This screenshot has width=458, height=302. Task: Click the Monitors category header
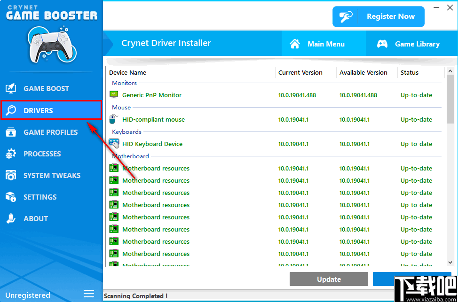point(125,83)
